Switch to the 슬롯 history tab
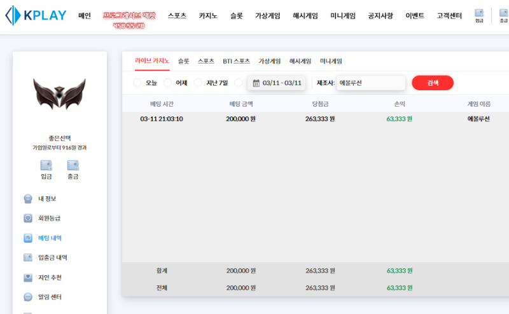509x314 pixels. coord(183,61)
